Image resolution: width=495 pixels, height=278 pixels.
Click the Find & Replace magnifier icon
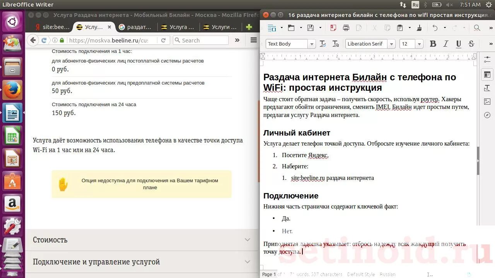click(x=477, y=28)
